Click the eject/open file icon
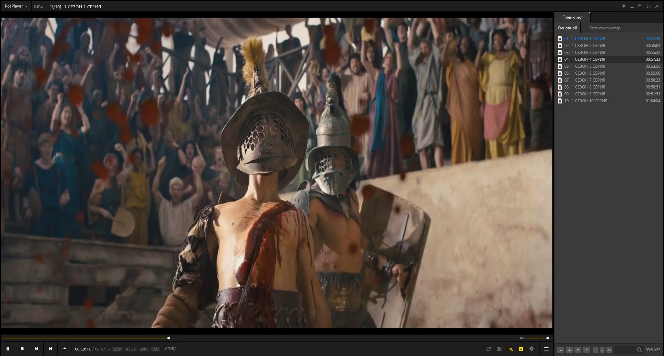The width and height of the screenshot is (664, 356). click(65, 349)
